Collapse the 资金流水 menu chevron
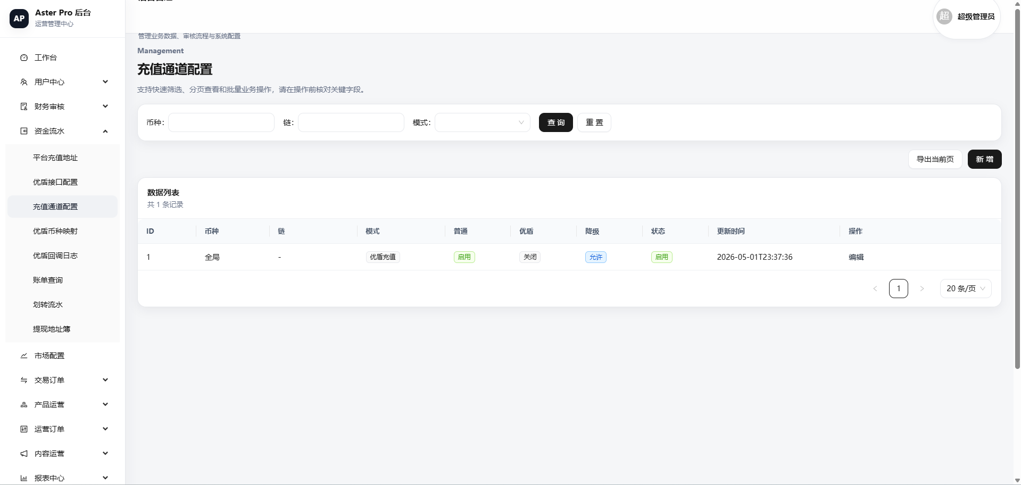Screen dimensions: 1021x485 pos(105,131)
